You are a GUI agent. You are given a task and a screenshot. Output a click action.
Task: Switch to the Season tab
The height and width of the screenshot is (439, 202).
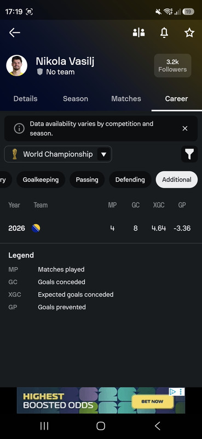tap(76, 99)
